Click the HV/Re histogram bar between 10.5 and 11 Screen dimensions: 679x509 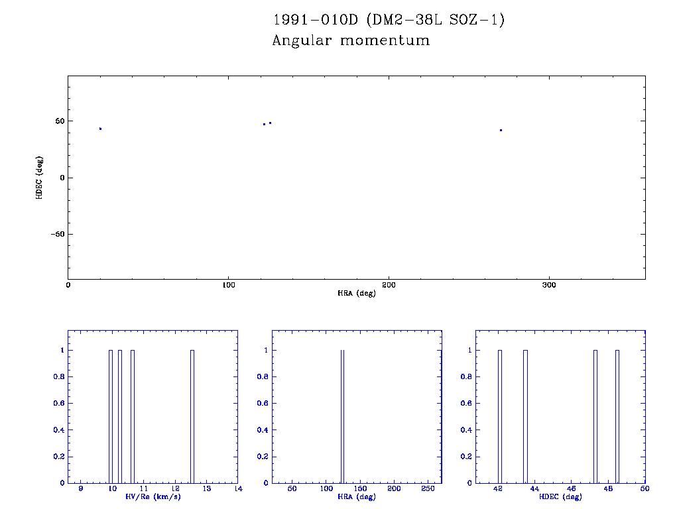pos(133,416)
